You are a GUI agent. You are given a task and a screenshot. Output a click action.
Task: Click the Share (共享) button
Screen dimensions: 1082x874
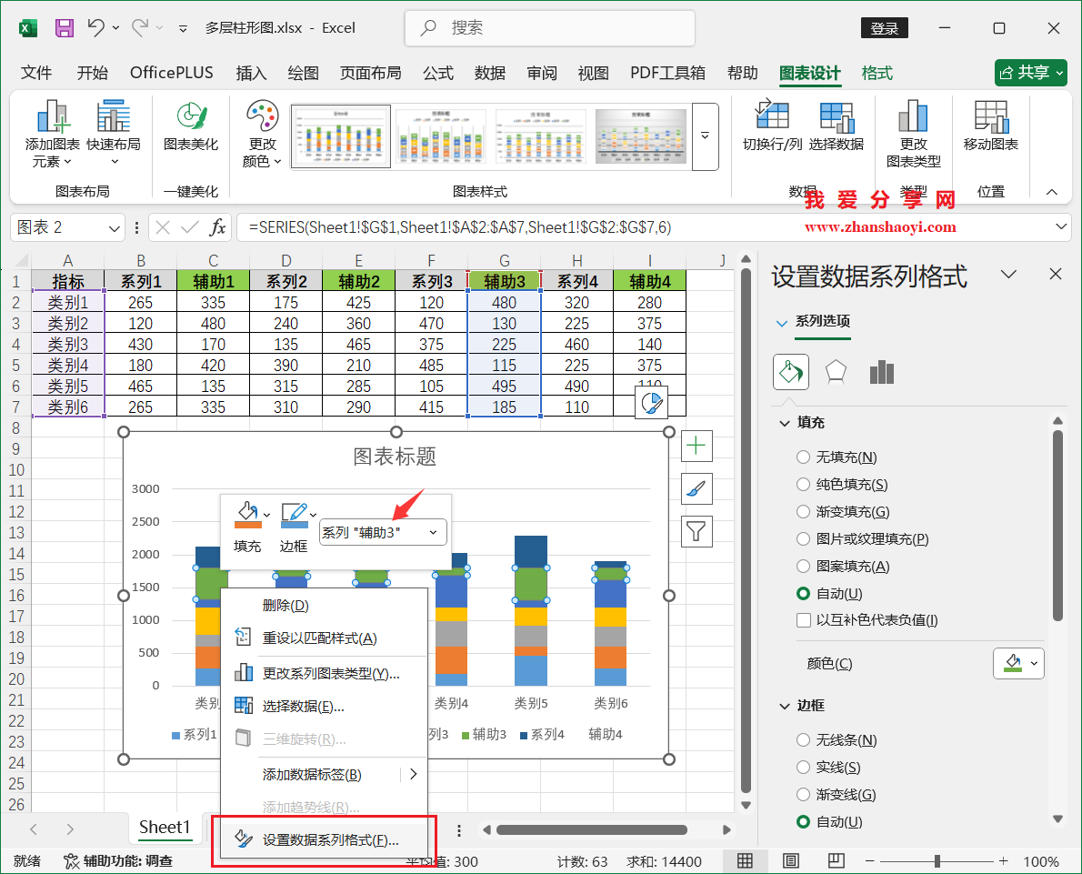[1031, 73]
